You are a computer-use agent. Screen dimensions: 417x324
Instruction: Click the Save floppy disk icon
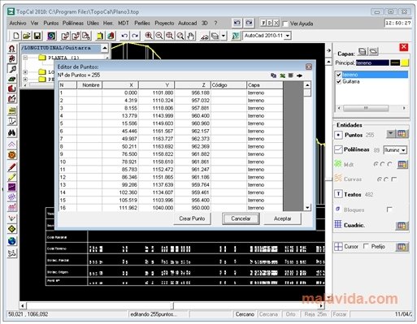click(37, 36)
